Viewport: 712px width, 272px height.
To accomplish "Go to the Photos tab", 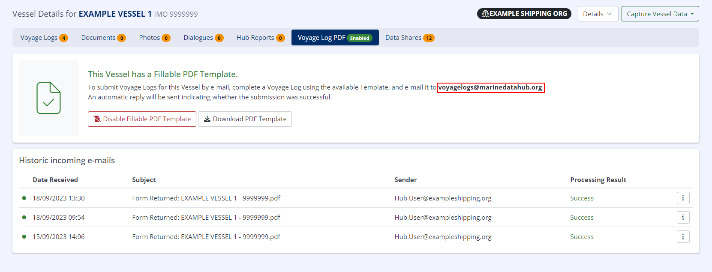I will [149, 38].
